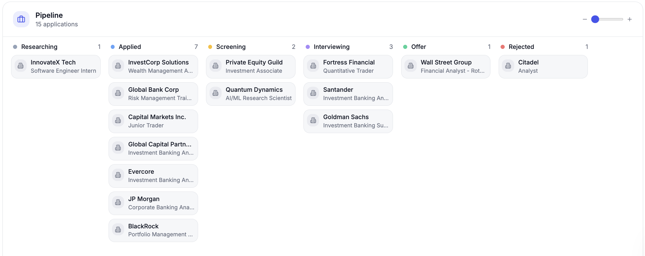The image size is (645, 256).
Task: Click the building icon on BlackRock card
Action: coord(118,230)
